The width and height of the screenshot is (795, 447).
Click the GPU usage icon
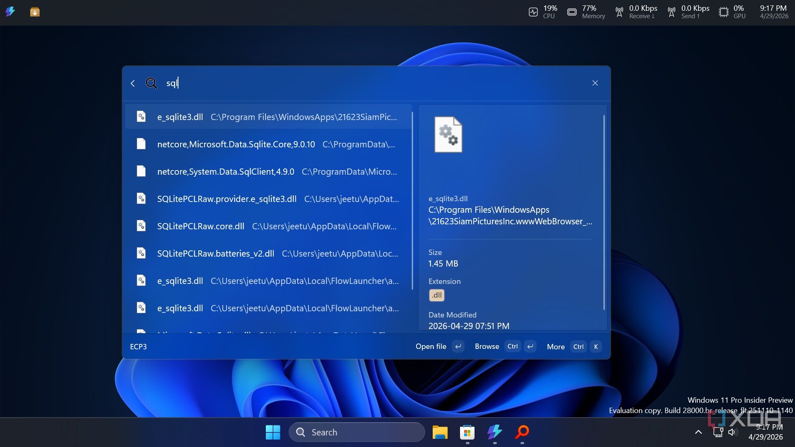tap(724, 12)
